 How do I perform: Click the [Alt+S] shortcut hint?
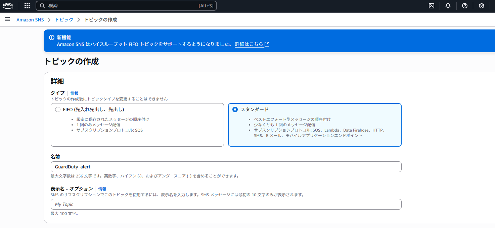206,6
